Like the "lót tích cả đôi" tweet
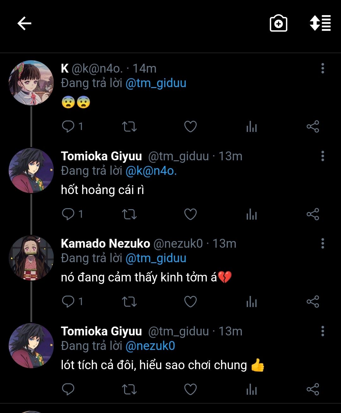This screenshot has height=413, width=341. (x=190, y=389)
